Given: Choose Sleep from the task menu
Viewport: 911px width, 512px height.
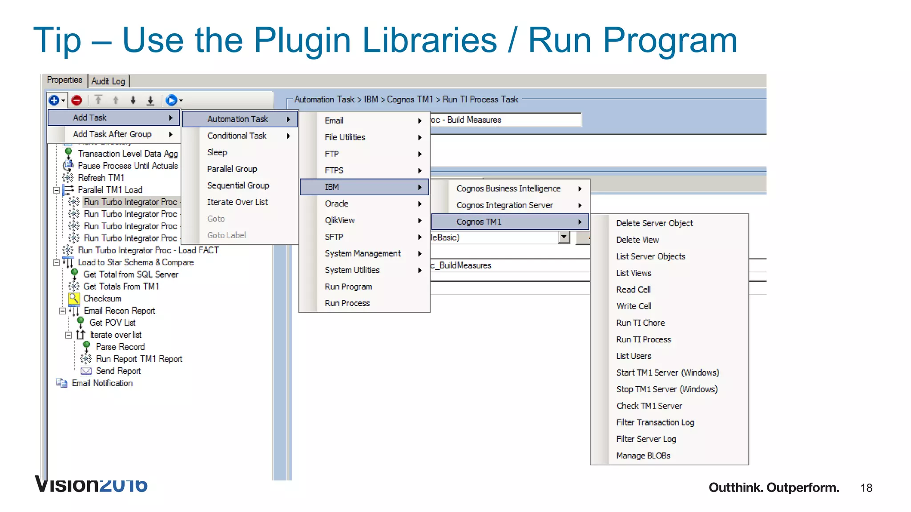Looking at the screenshot, I should (x=240, y=152).
